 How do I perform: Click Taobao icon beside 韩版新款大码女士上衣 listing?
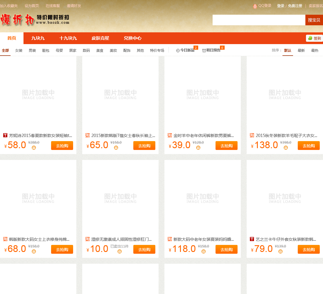[x=5, y=239]
